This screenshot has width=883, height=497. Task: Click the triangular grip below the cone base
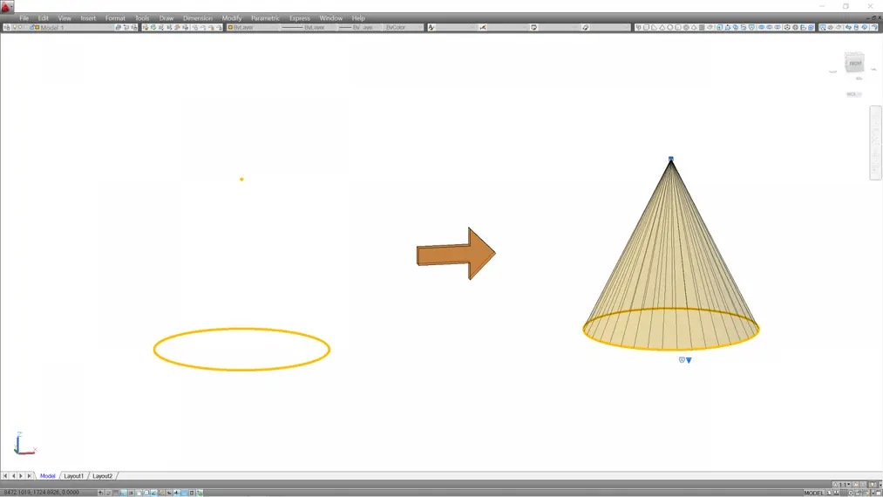(689, 360)
